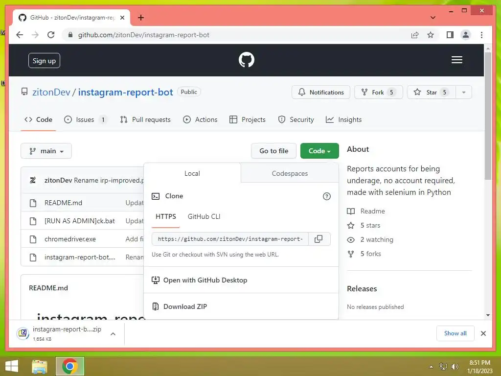Click the Code repository tab
501x376 pixels.
[38, 119]
